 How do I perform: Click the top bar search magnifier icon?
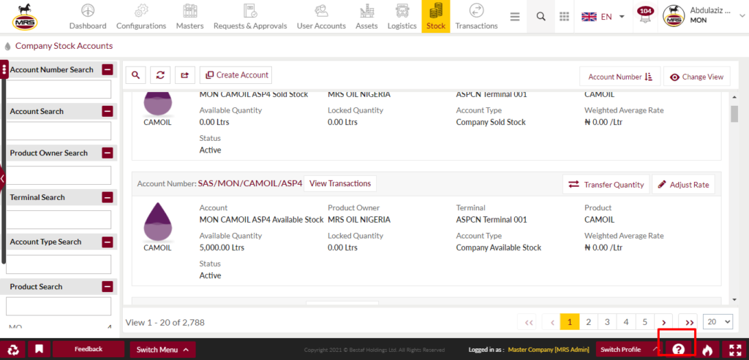pos(541,17)
